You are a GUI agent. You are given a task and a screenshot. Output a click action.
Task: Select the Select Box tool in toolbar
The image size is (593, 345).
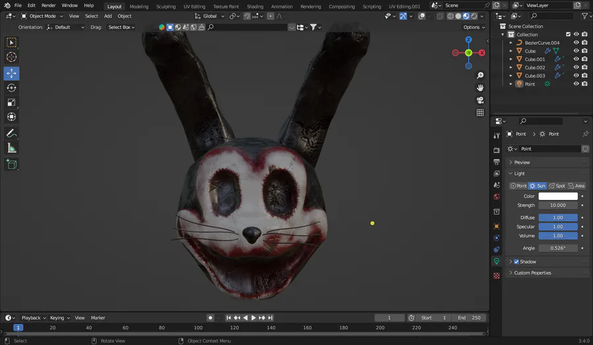11,42
